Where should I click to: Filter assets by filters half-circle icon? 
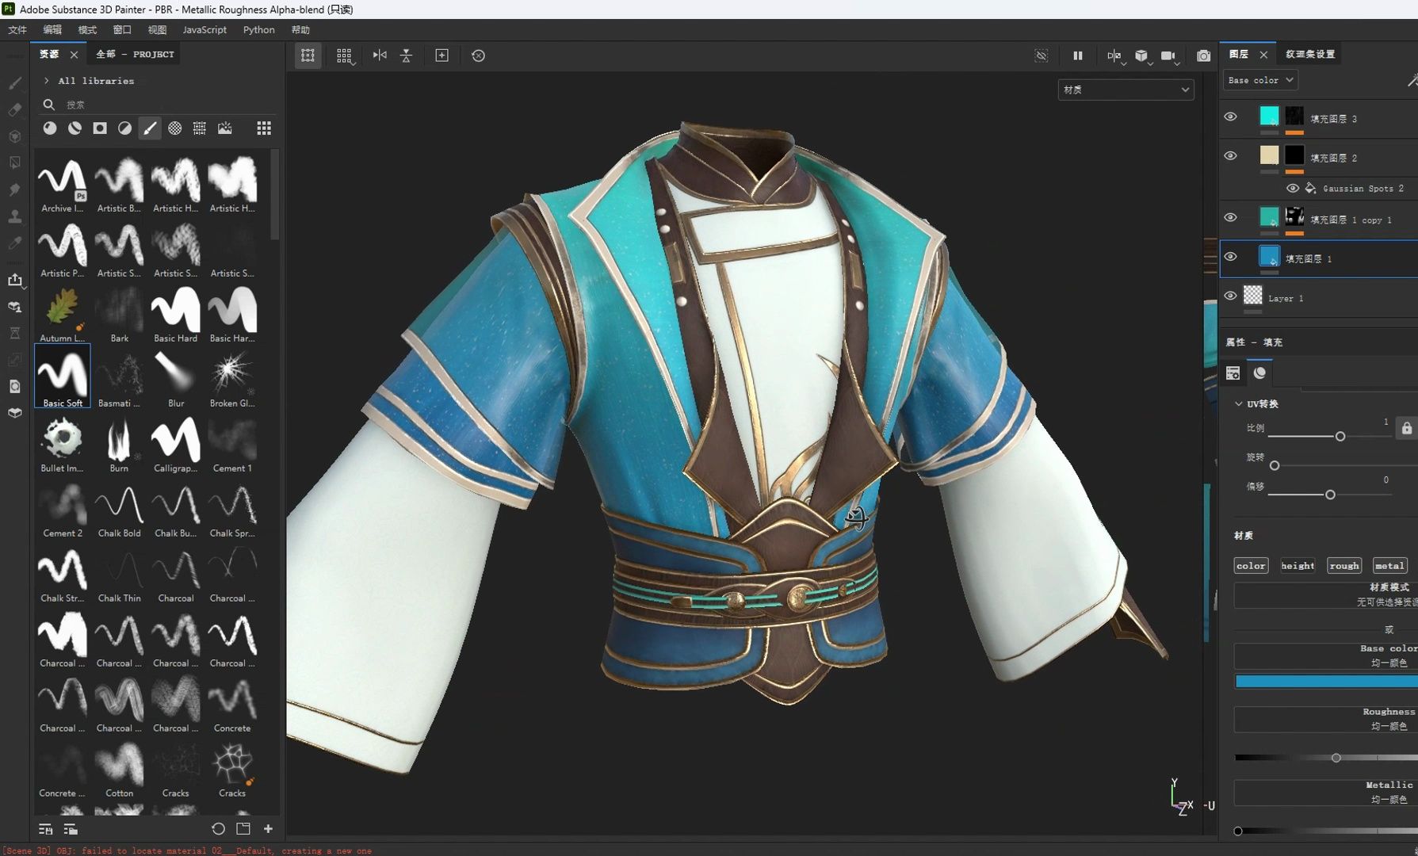pyautogui.click(x=124, y=128)
